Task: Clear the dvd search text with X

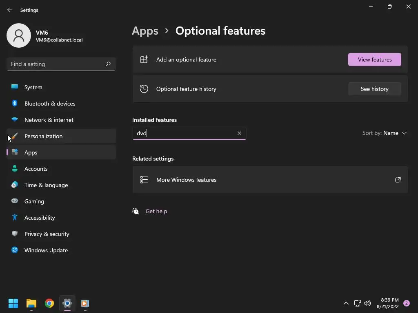Action: pyautogui.click(x=239, y=133)
